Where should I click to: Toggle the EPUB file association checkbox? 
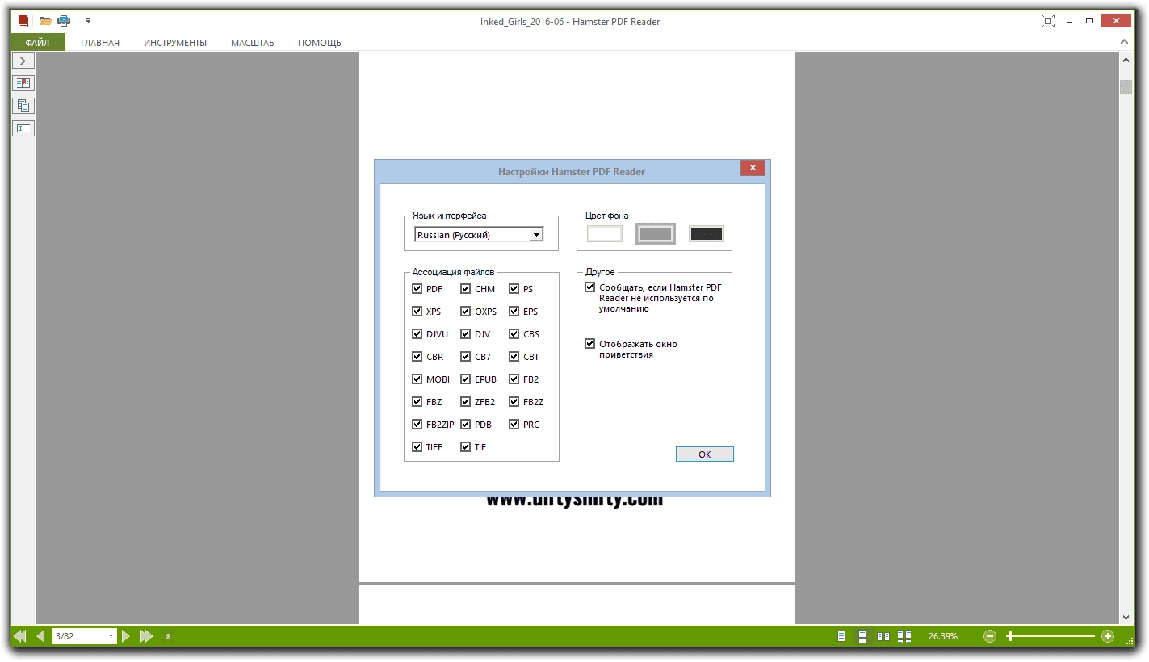[x=466, y=379]
